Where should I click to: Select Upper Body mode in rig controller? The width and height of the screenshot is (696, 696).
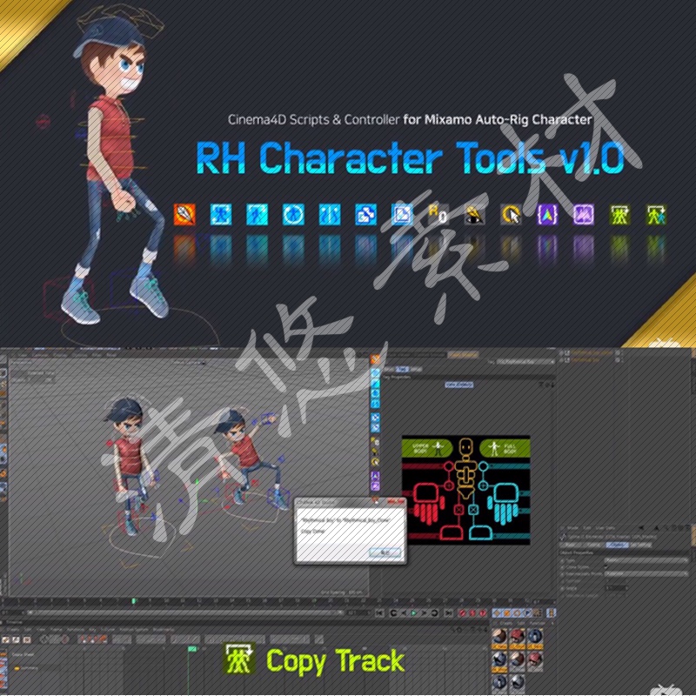tap(427, 449)
